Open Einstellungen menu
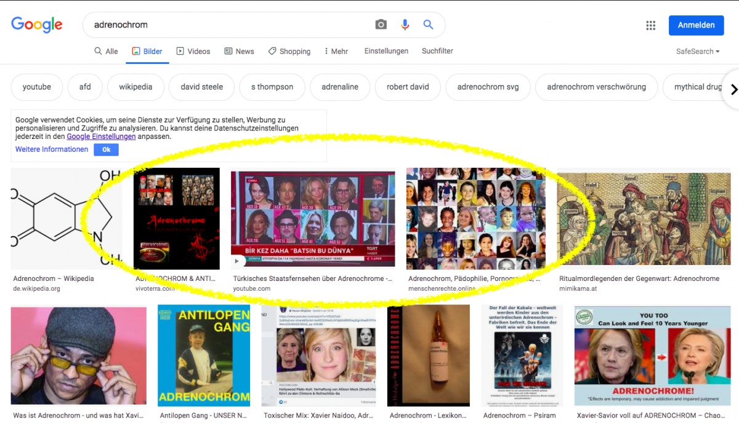 [x=386, y=51]
